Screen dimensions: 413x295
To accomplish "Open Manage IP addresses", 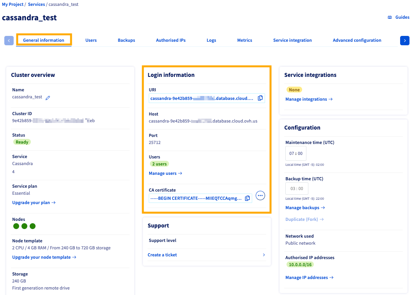I will [307, 277].
